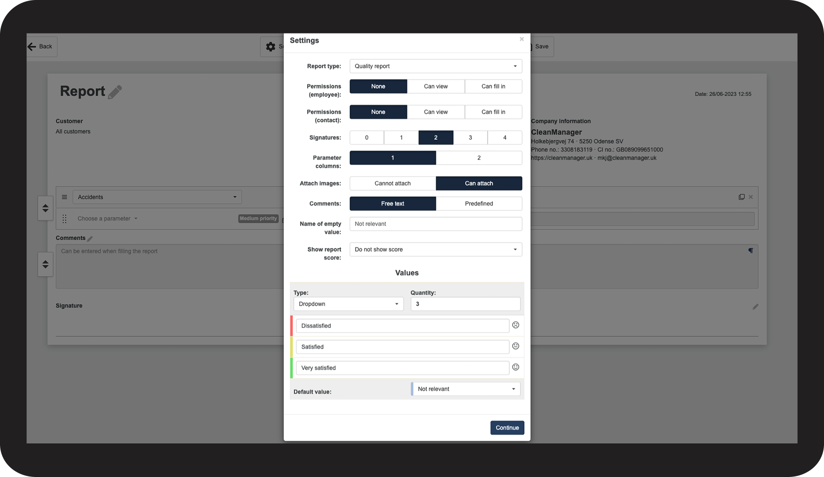Duplicate the Accidents section using the copy icon
This screenshot has width=824, height=477.
741,196
